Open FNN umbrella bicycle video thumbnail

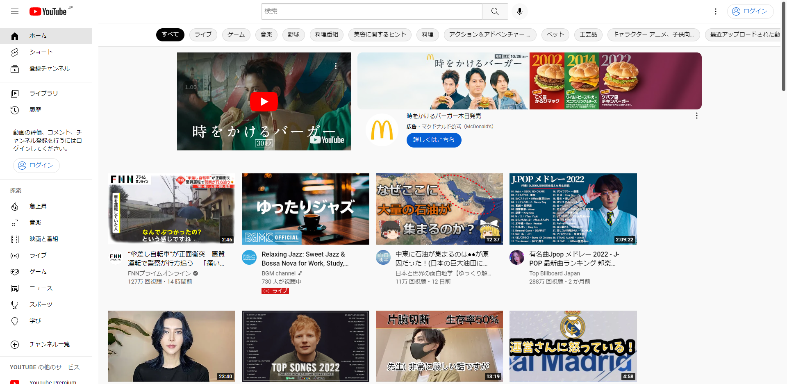(172, 209)
